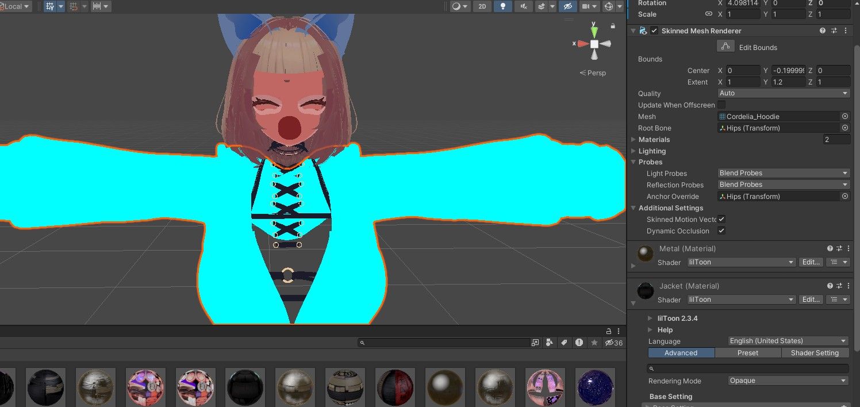
Task: Uncheck Dynamic Occlusion checkbox
Action: click(721, 231)
